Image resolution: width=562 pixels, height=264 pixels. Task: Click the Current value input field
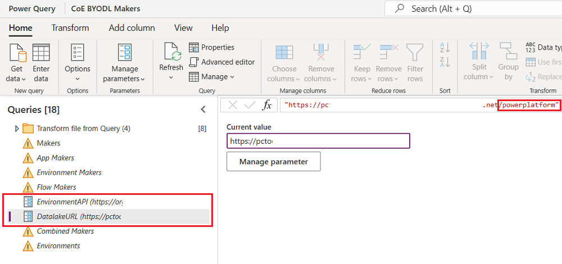click(x=318, y=141)
